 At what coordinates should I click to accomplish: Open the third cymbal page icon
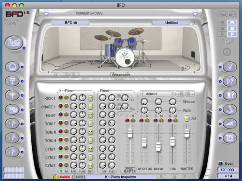[x=12, y=152]
